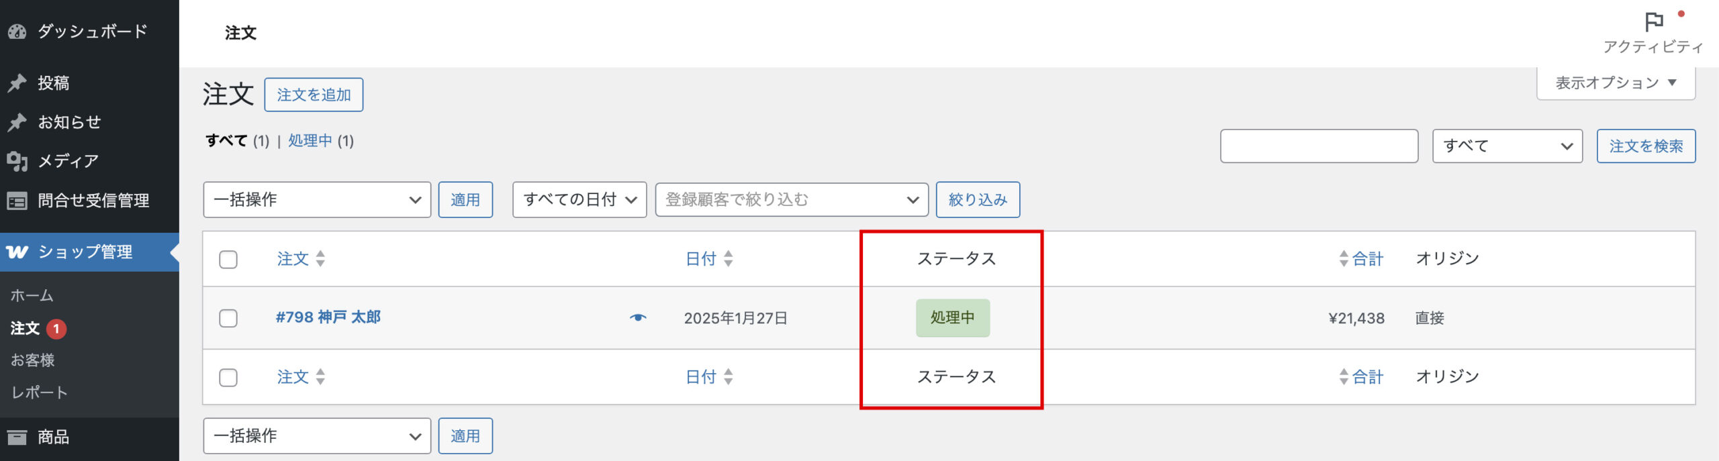The height and width of the screenshot is (461, 1719).
Task: Go to レポート in the sidebar submenu
Action: 39,393
